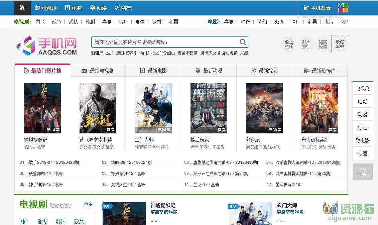Screen dimensions: 378x225
Task: Open 电影 in top navigation bar
Action: coord(74,8)
